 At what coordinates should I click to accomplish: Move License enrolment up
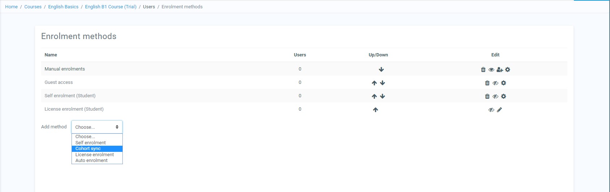376,110
